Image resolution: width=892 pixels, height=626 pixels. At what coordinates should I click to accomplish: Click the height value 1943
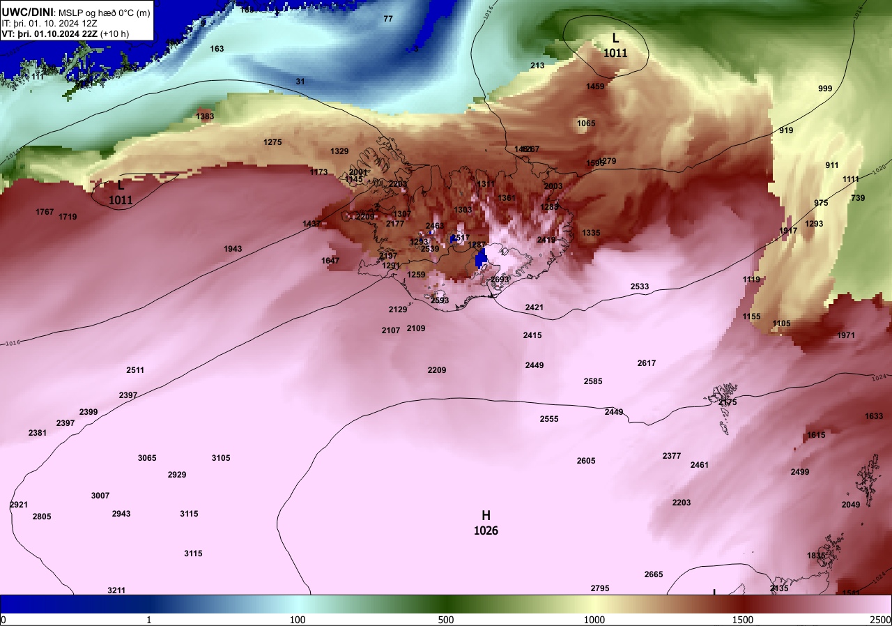click(233, 249)
